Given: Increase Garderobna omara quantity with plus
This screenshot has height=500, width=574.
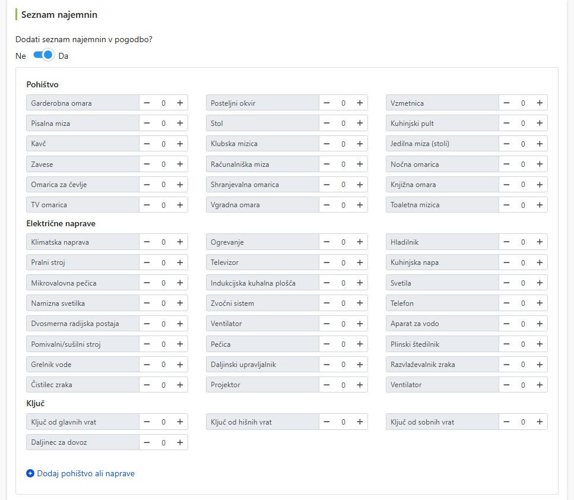Looking at the screenshot, I should click(180, 103).
